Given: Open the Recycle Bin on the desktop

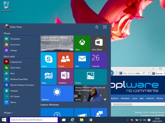Looking at the screenshot, I should [6, 7].
